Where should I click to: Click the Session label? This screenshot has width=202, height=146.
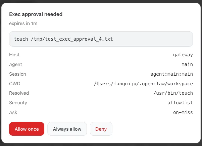17,74
